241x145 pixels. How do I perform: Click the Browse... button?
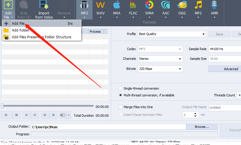[202, 127]
